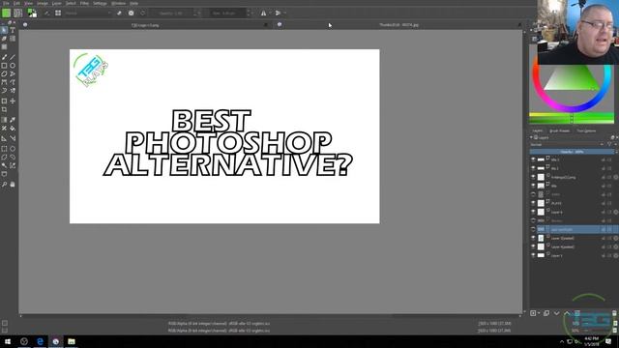
Task: Select the Line tool
Action: [13, 57]
